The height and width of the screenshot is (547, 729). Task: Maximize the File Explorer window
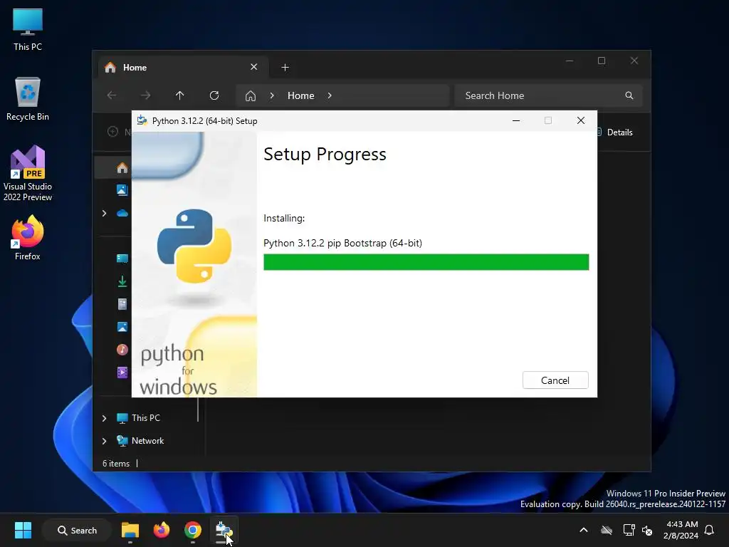pos(602,61)
